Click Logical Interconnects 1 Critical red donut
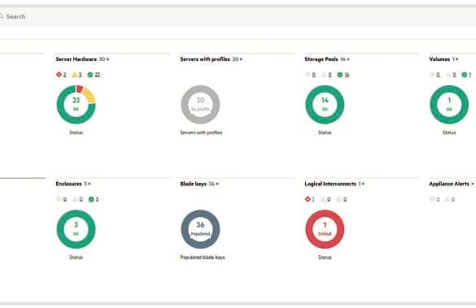The image size is (476, 308). [325, 229]
